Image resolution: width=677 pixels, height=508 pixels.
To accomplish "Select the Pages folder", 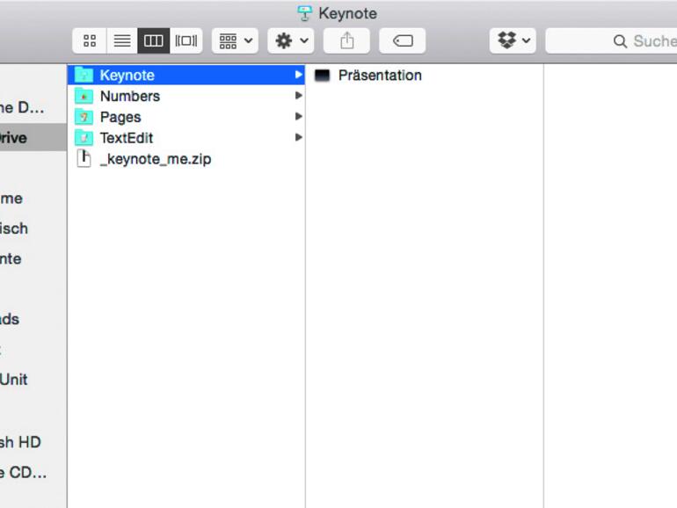I will pos(186,117).
